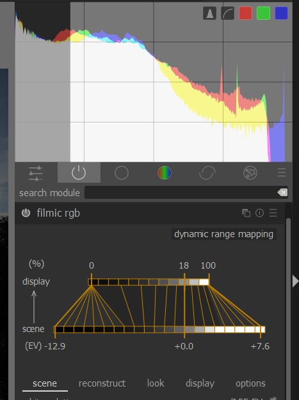
Task: Show base modules circle icon
Action: tap(122, 172)
